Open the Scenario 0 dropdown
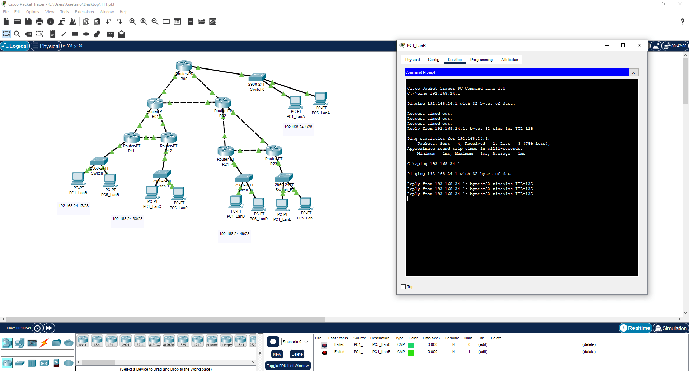The image size is (689, 371). tap(295, 341)
